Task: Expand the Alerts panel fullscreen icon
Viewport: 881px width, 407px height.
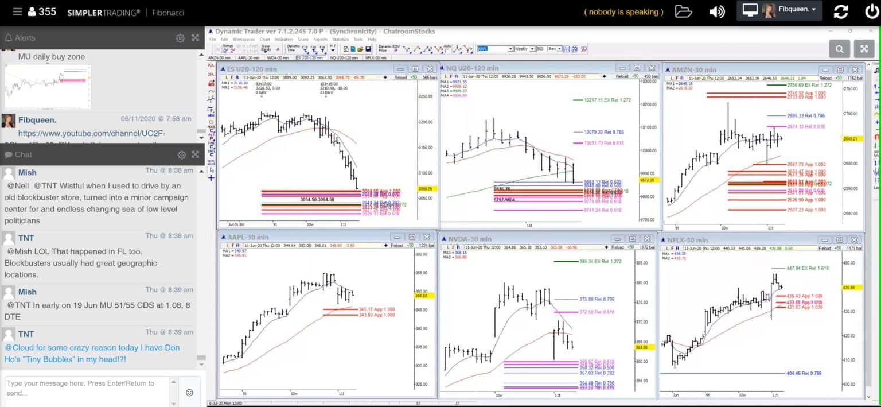Action: (x=195, y=38)
